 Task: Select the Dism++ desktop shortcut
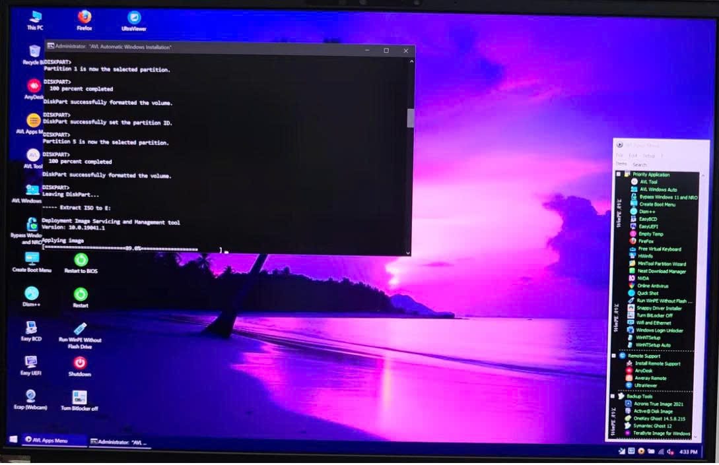click(32, 296)
